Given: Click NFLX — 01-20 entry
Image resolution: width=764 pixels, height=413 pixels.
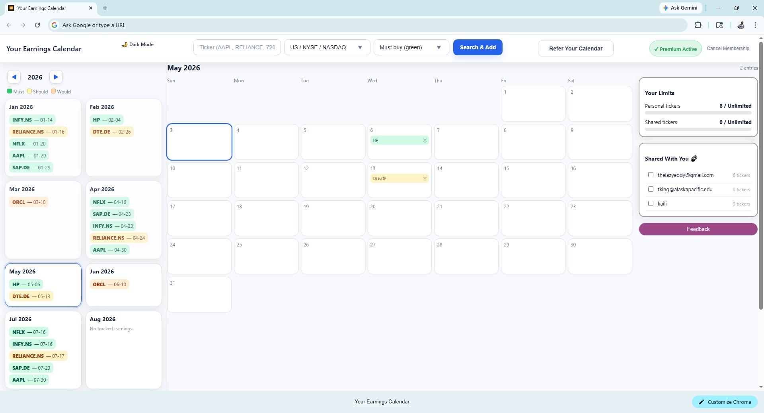Looking at the screenshot, I should [x=29, y=144].
